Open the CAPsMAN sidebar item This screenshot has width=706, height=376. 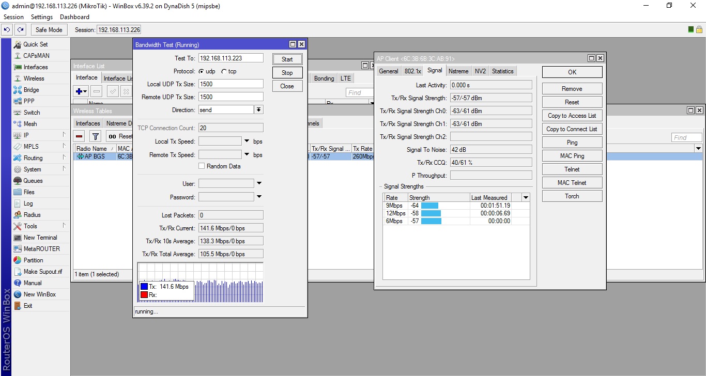[x=36, y=56]
